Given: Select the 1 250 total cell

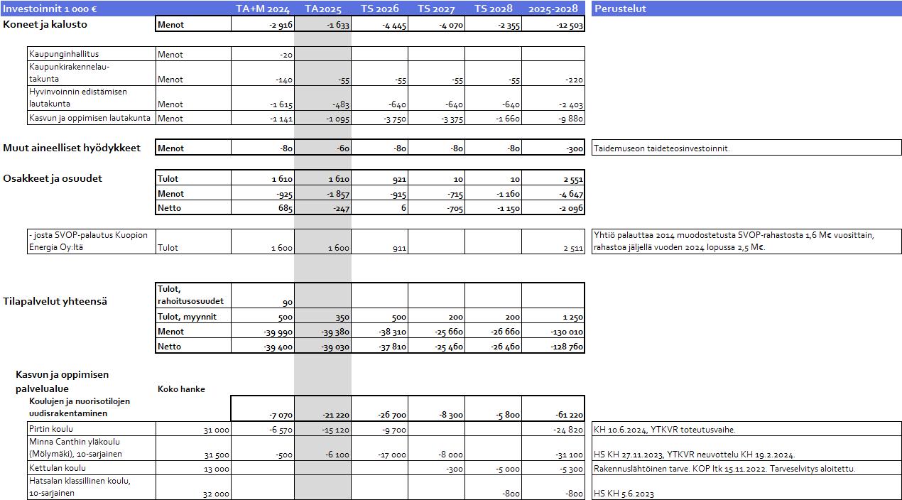Looking at the screenshot, I should pos(553,316).
